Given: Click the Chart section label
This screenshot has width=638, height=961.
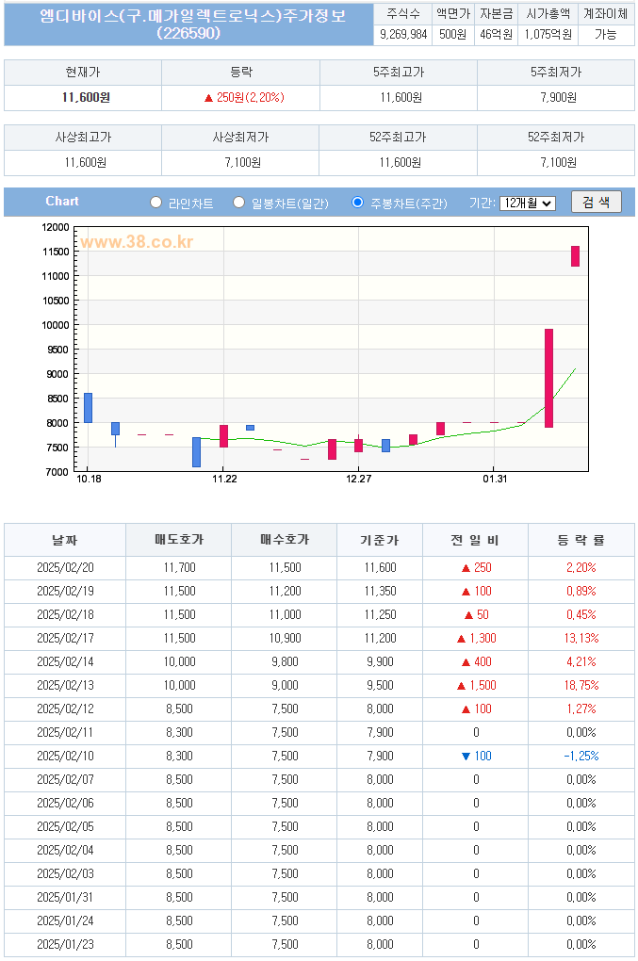Looking at the screenshot, I should [x=62, y=201].
